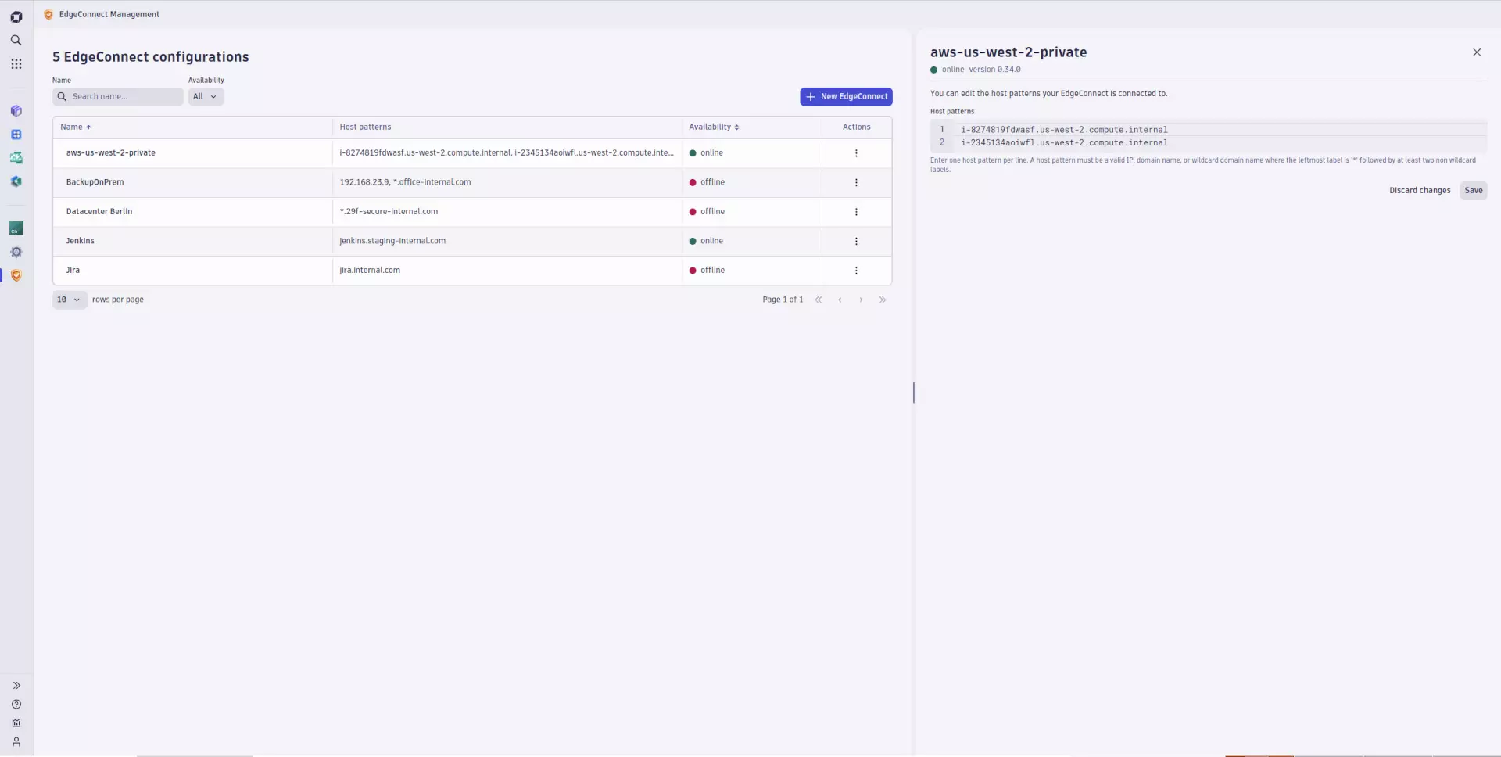1501x757 pixels.
Task: Toggle sorting on the Availability column header
Action: tap(712, 127)
